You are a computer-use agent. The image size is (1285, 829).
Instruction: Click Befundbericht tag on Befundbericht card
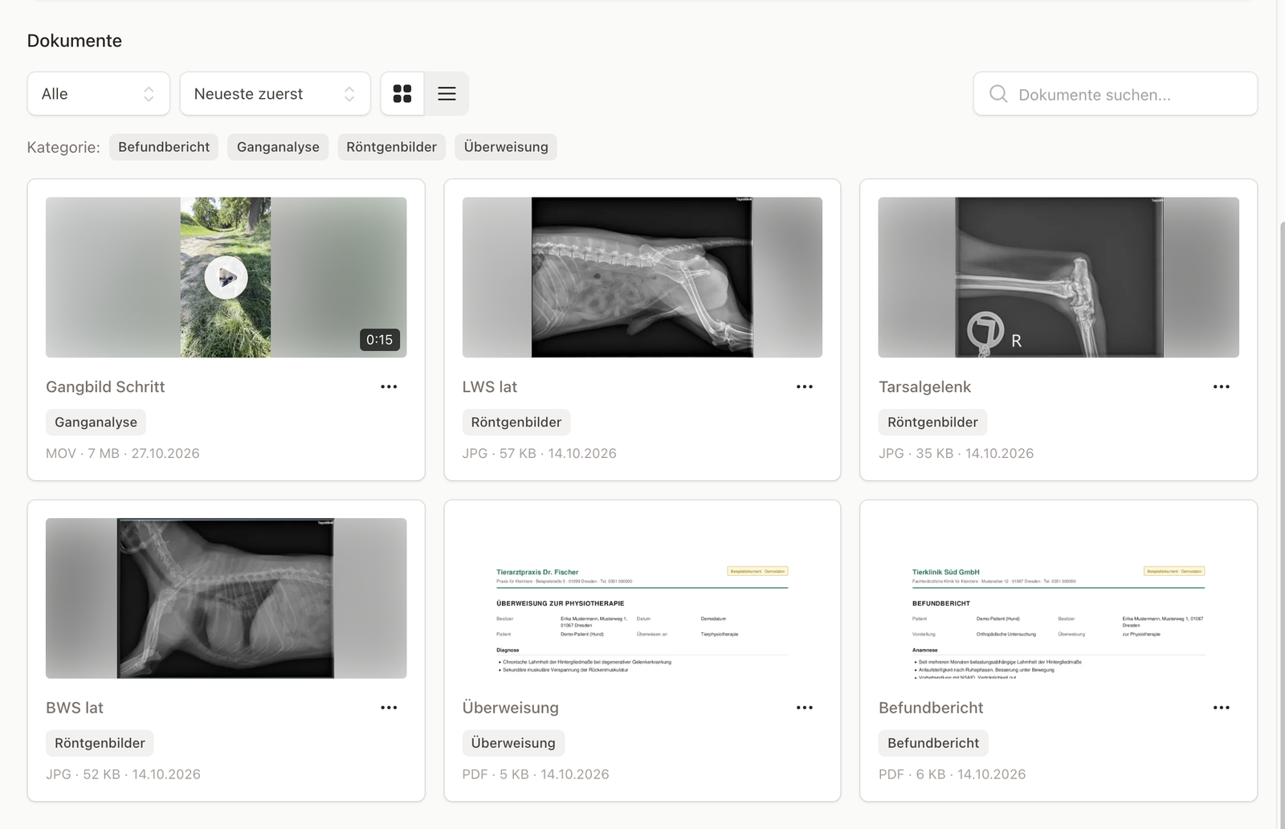[x=933, y=743]
